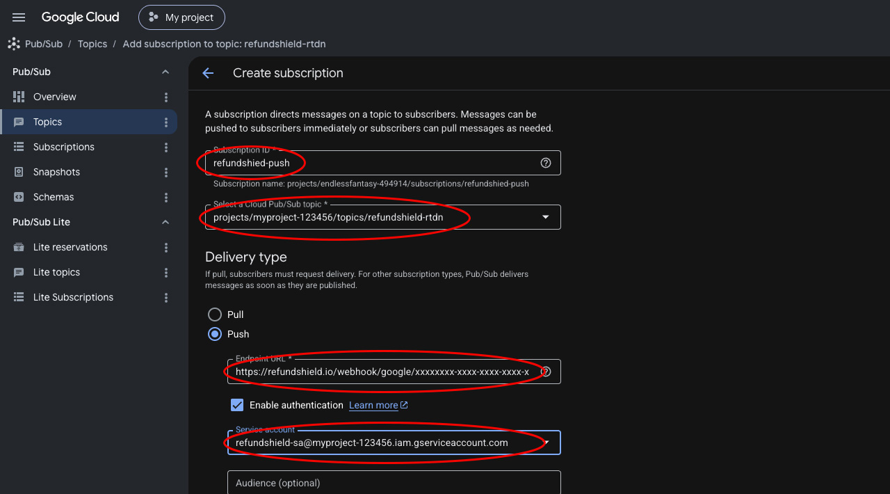Click the Snapshots icon
The height and width of the screenshot is (494, 890).
click(x=19, y=172)
